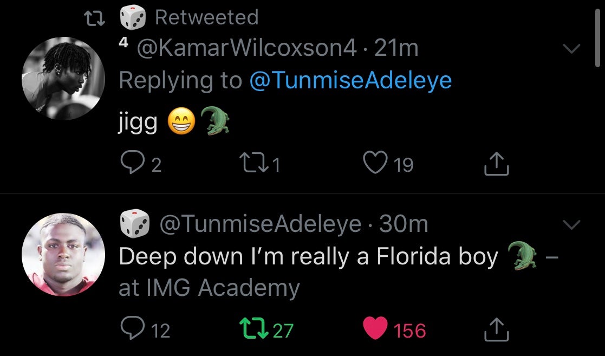
Task: Open the @KamarWilcoxson4 handle
Action: (247, 49)
